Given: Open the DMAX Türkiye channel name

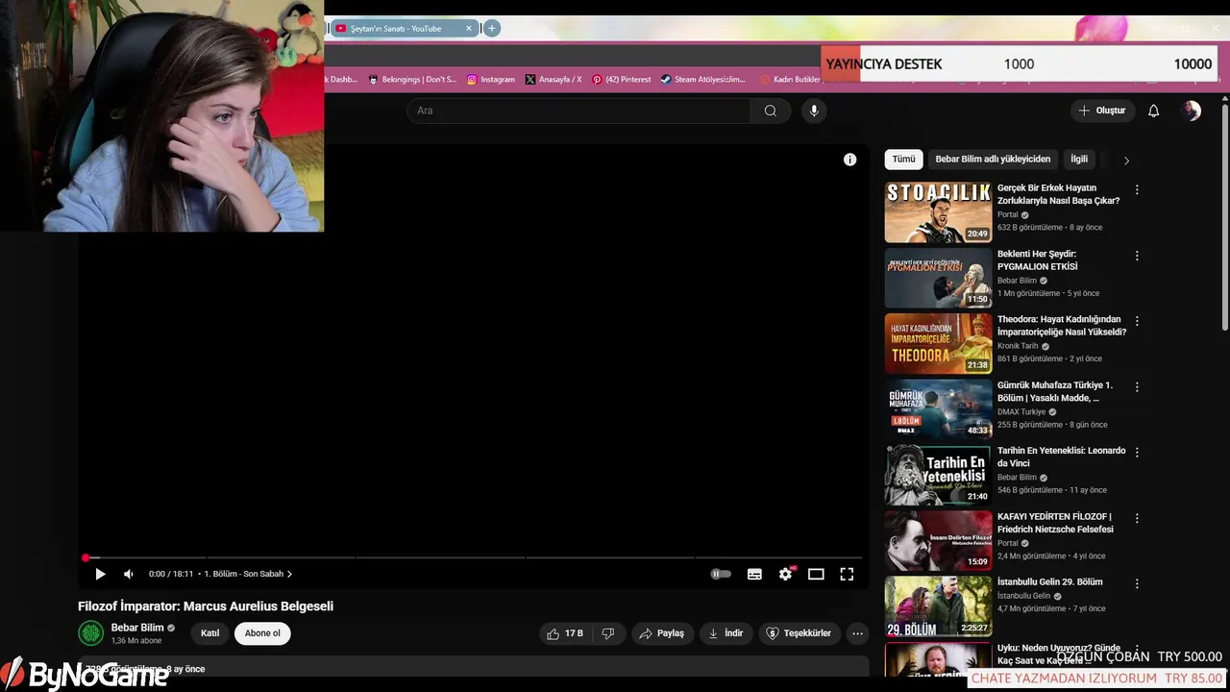Looking at the screenshot, I should (x=1021, y=411).
